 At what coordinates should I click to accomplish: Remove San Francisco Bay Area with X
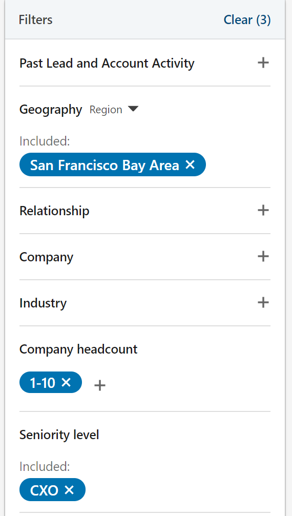[x=190, y=164]
